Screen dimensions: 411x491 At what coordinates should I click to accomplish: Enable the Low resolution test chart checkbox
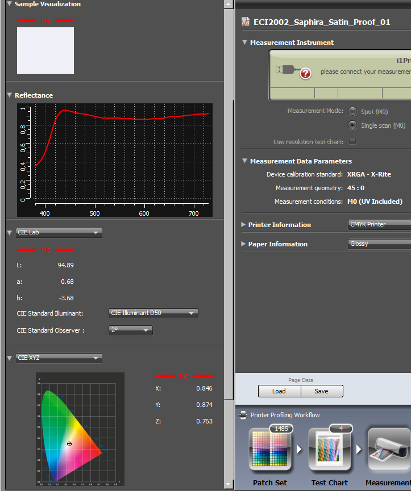pyautogui.click(x=352, y=141)
